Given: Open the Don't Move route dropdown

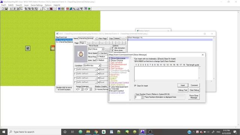Looking at the screenshot, I should 96,49.
